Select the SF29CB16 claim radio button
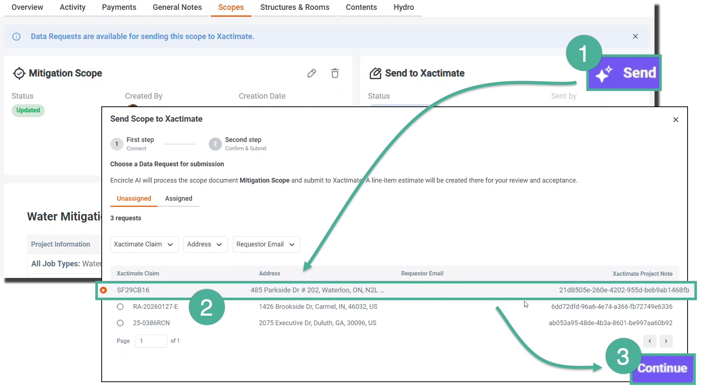This screenshot has height=386, width=703. [x=103, y=290]
